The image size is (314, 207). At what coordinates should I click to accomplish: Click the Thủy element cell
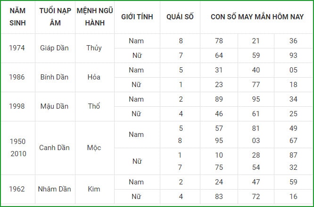[95, 48]
